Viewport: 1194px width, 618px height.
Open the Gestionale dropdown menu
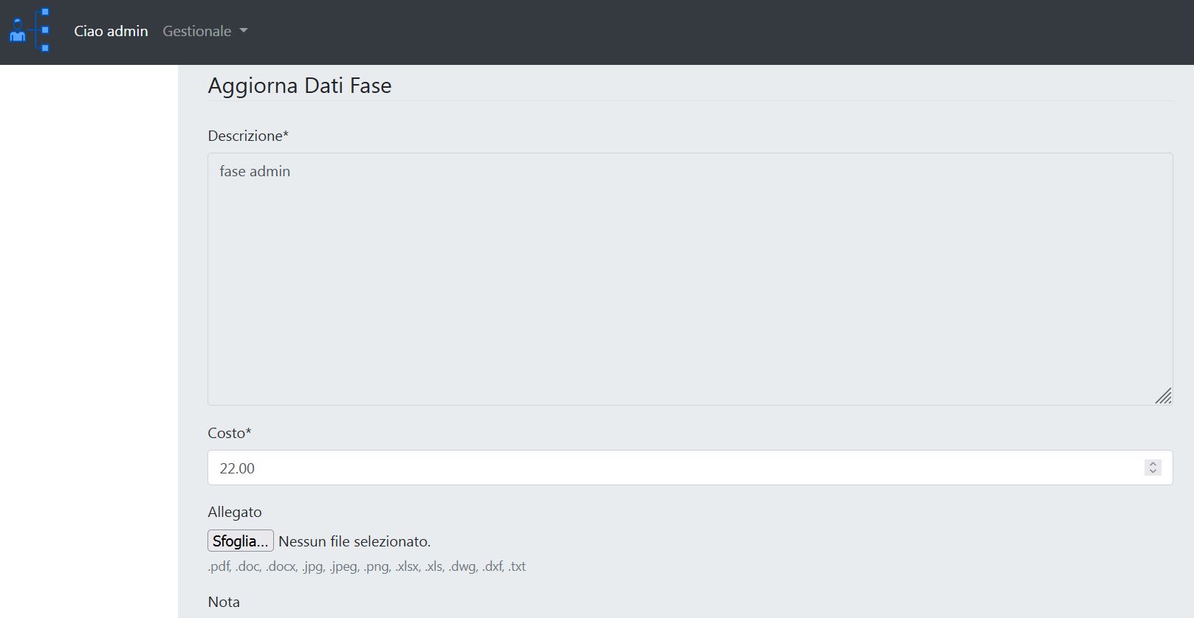click(x=197, y=31)
